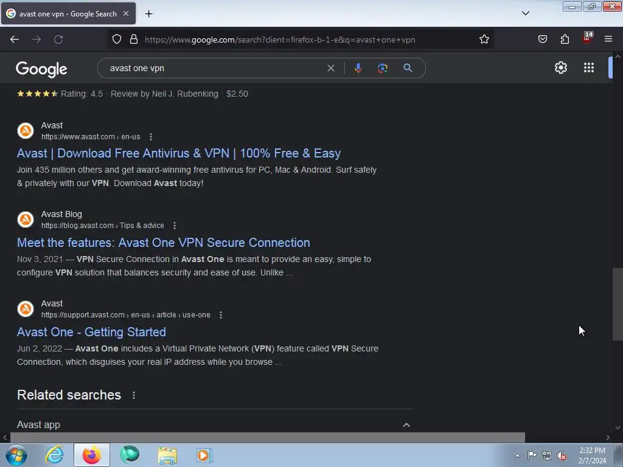Open the tracking protection shield icon
Image resolution: width=623 pixels, height=467 pixels.
[116, 40]
